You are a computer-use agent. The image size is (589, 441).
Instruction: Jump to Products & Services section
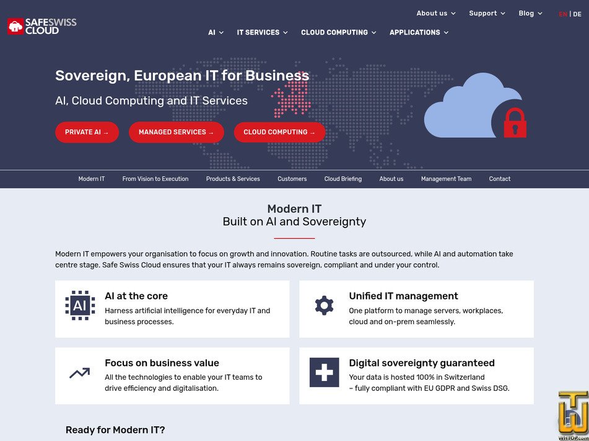[x=233, y=179]
